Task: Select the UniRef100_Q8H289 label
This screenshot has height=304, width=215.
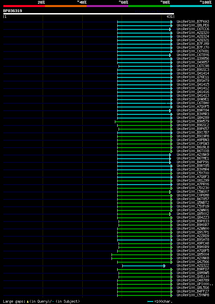Action: pos(193,118)
